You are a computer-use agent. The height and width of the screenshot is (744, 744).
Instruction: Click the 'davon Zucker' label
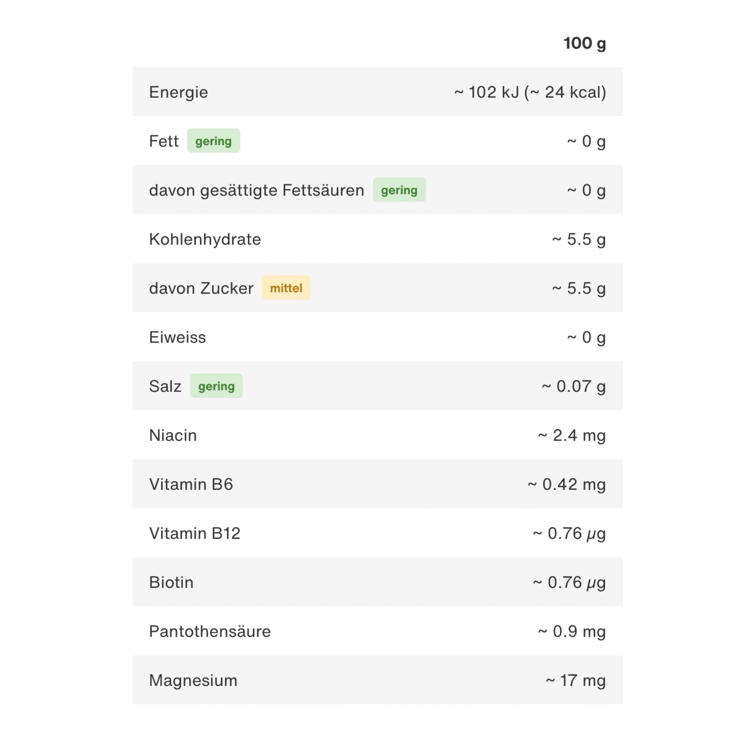point(201,288)
